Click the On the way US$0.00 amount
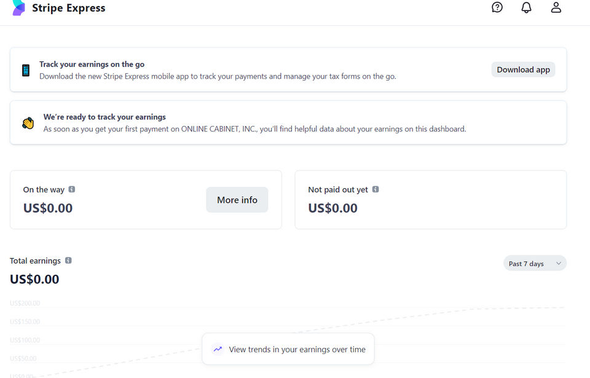 [x=48, y=208]
